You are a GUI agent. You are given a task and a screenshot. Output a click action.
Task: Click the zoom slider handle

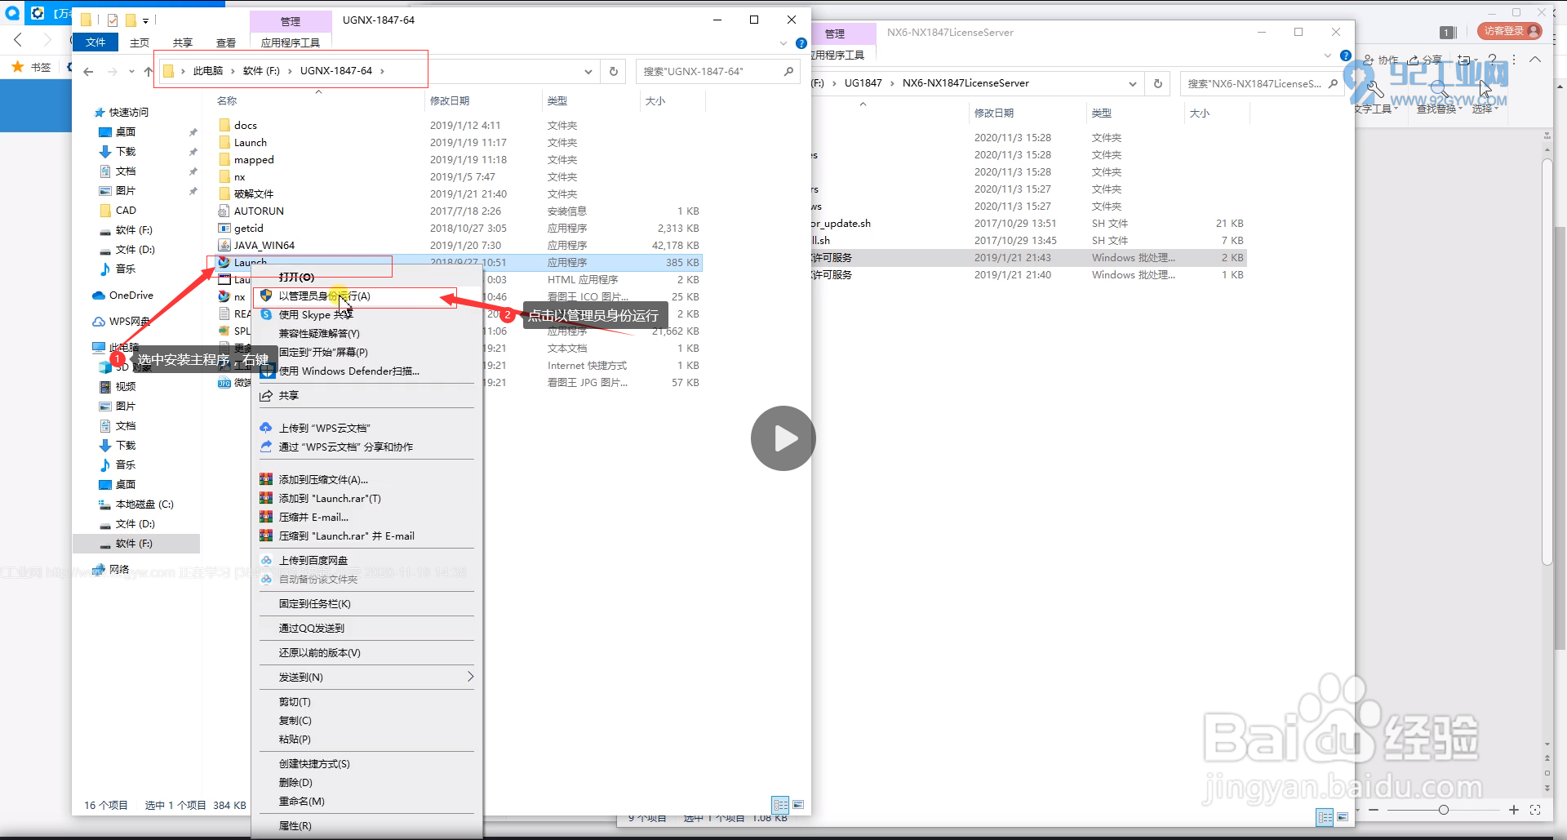coord(1444,810)
